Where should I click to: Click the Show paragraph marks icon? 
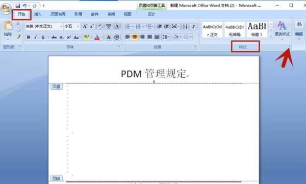point(194,27)
